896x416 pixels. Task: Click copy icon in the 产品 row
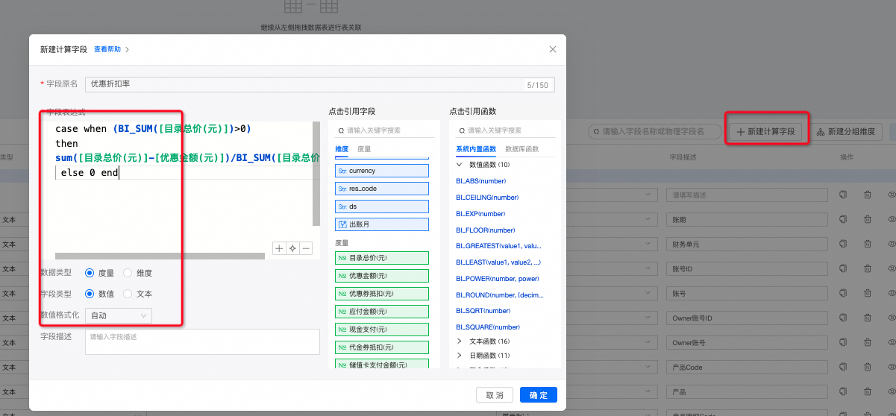point(843,391)
